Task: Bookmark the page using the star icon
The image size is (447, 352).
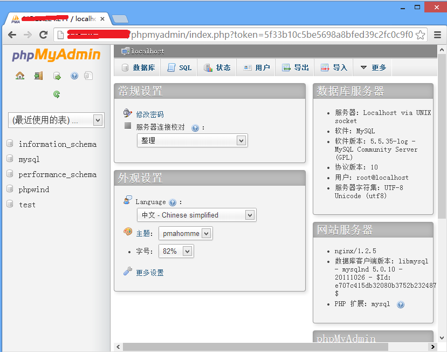Action: pos(420,35)
